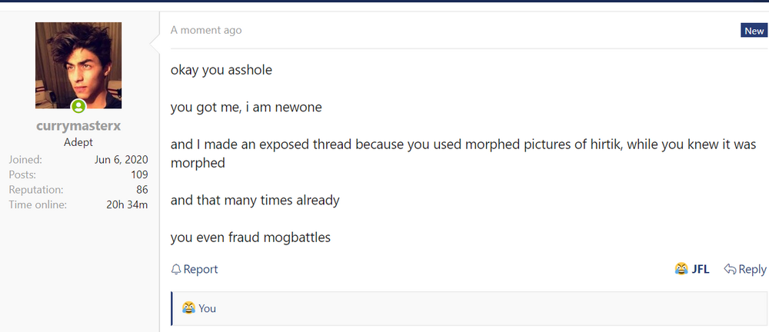The height and width of the screenshot is (332, 769).
Task: Click the Adept user title
Action: (78, 142)
